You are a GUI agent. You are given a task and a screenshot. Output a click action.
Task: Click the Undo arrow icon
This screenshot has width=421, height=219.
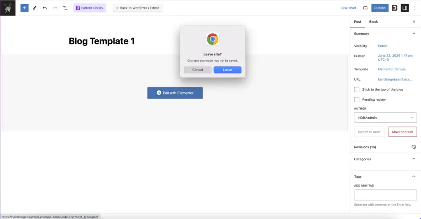click(x=45, y=8)
